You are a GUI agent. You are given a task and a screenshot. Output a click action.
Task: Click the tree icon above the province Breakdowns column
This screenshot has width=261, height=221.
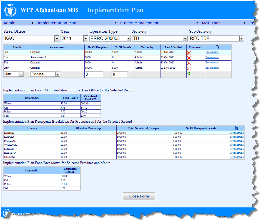[x=236, y=128]
